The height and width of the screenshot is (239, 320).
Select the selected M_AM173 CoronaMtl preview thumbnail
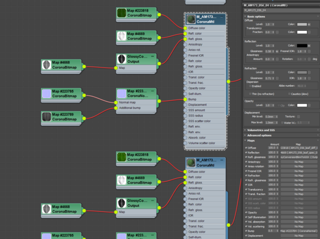click(x=191, y=20)
